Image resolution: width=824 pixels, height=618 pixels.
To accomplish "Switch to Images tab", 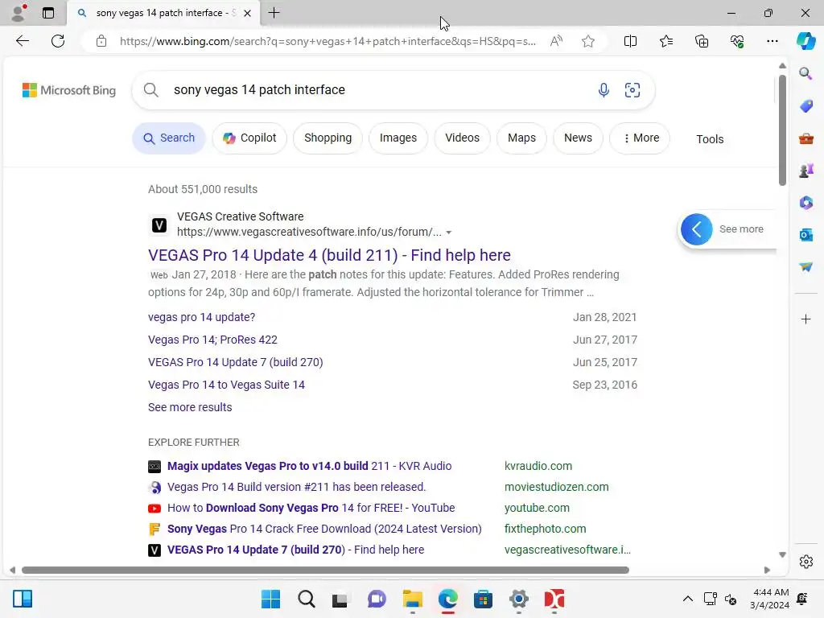I will click(398, 138).
